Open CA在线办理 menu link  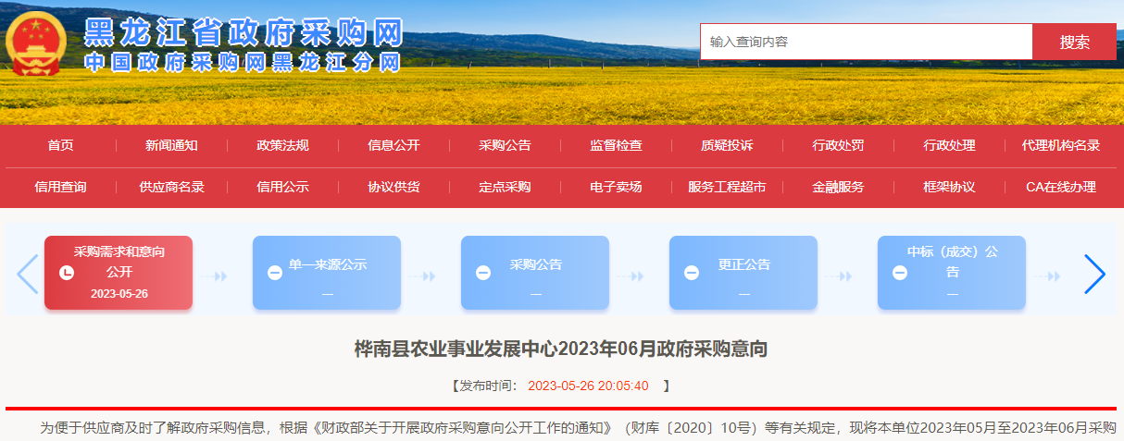click(x=1060, y=187)
